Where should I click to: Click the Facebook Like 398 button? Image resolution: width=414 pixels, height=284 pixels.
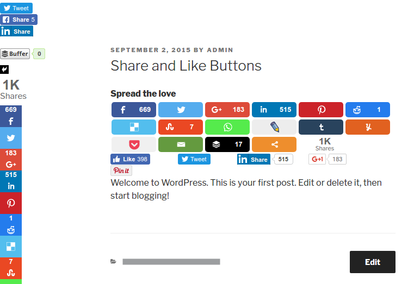click(130, 159)
